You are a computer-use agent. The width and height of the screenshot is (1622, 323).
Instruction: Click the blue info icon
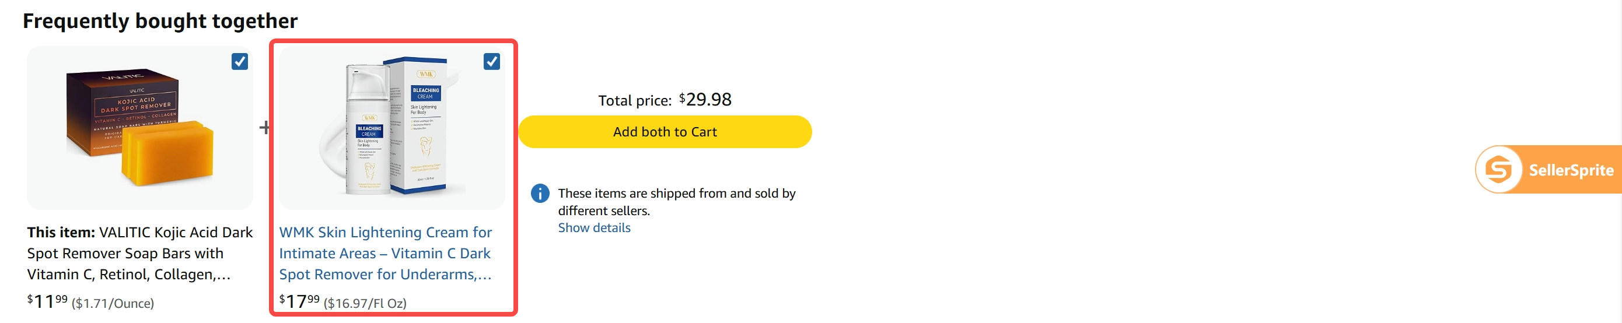click(x=540, y=194)
